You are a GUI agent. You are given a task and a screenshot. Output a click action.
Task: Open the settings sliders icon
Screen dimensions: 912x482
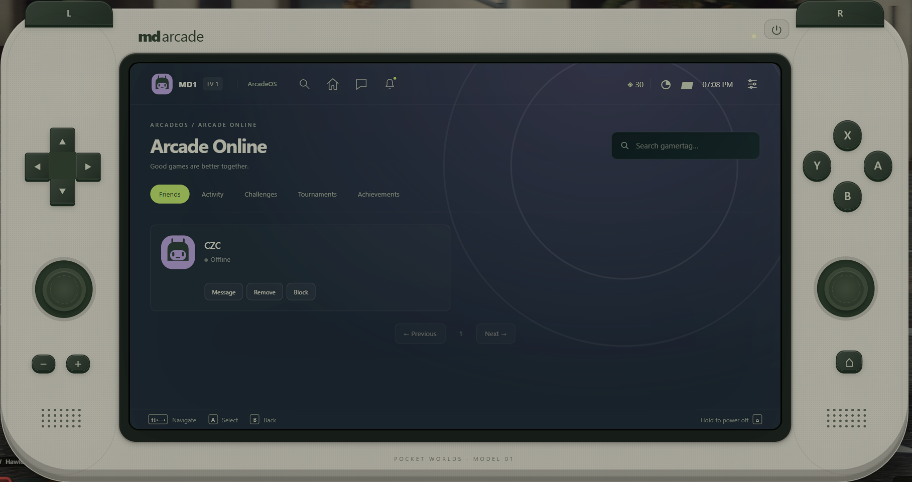[752, 84]
